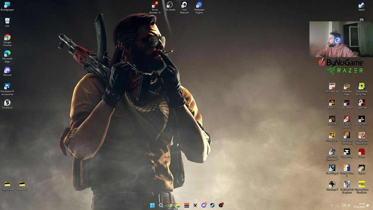Click the webcam overlay thumbnail
Image resolution: width=373 pixels, height=210 pixels.
[341, 39]
